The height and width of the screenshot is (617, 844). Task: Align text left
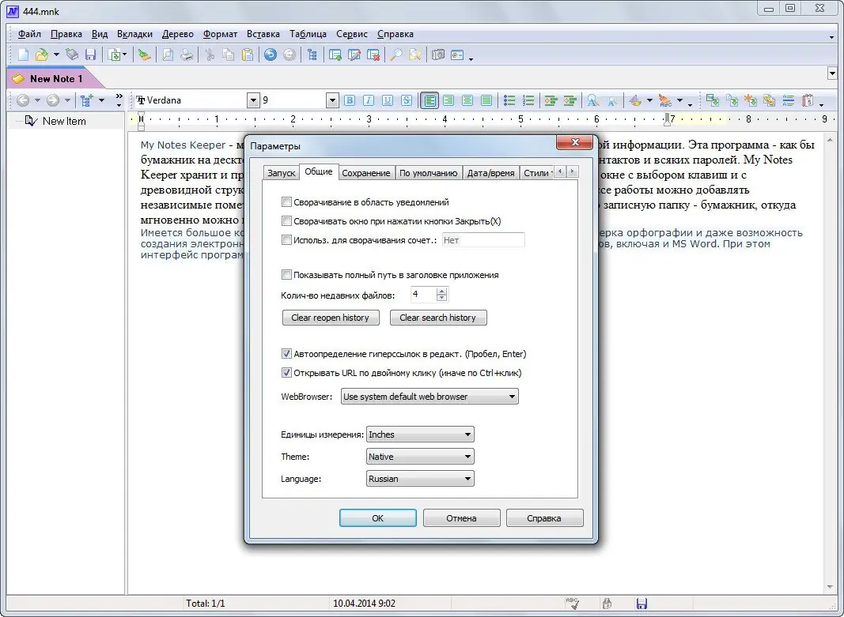(430, 100)
